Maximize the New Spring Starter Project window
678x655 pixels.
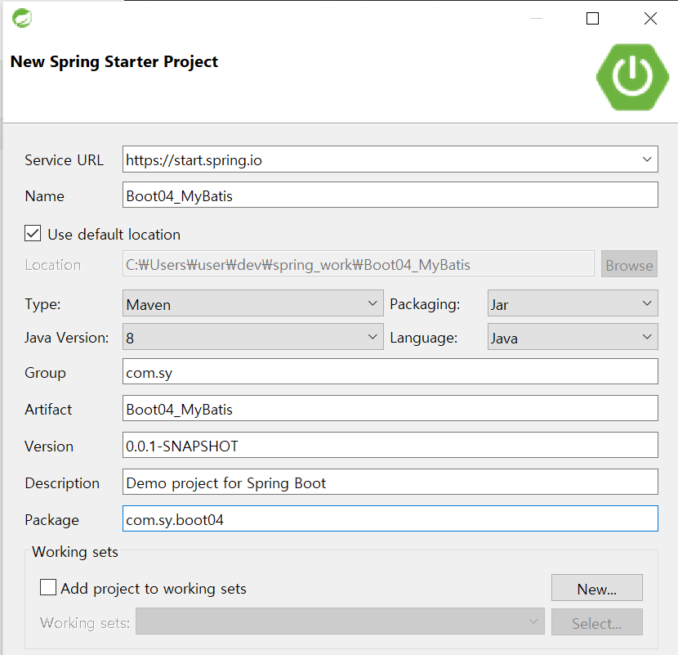(x=592, y=19)
